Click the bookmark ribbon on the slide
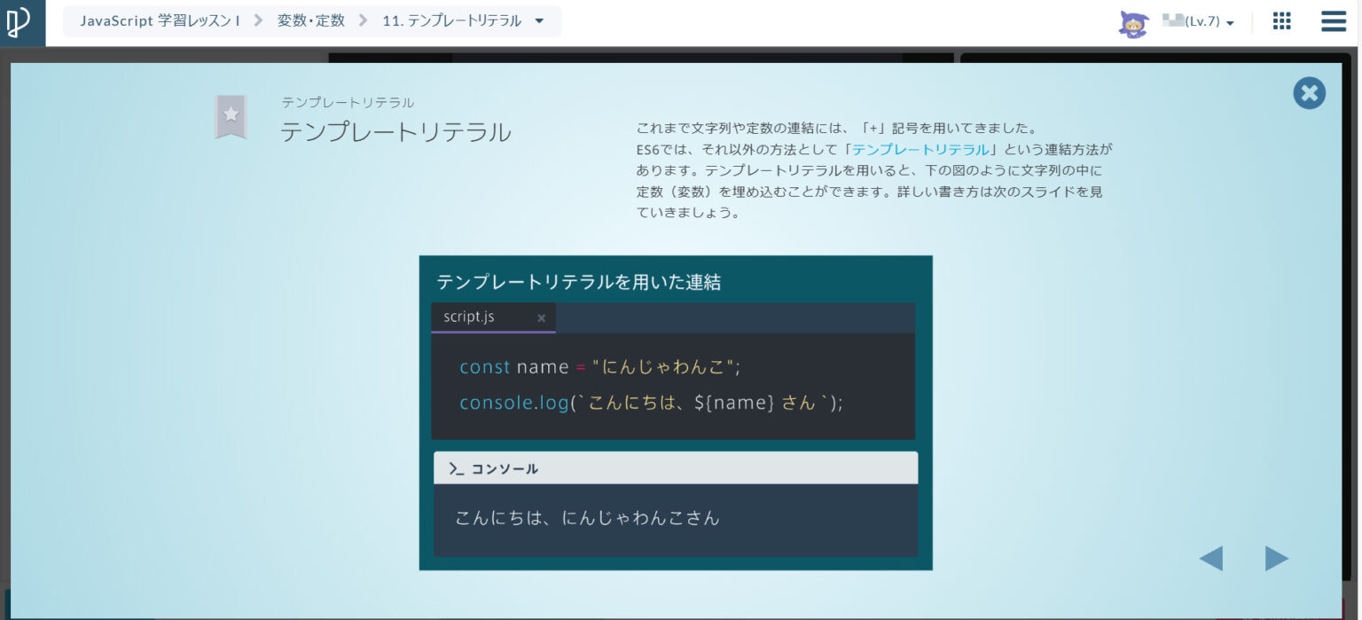The height and width of the screenshot is (620, 1362). (x=231, y=115)
